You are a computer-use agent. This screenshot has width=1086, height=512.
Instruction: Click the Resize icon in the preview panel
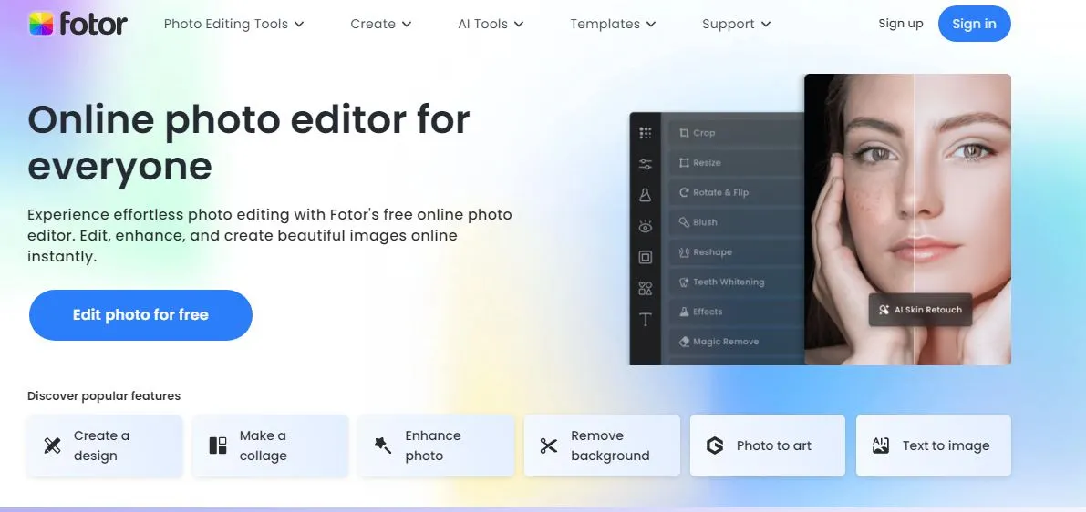coord(684,162)
